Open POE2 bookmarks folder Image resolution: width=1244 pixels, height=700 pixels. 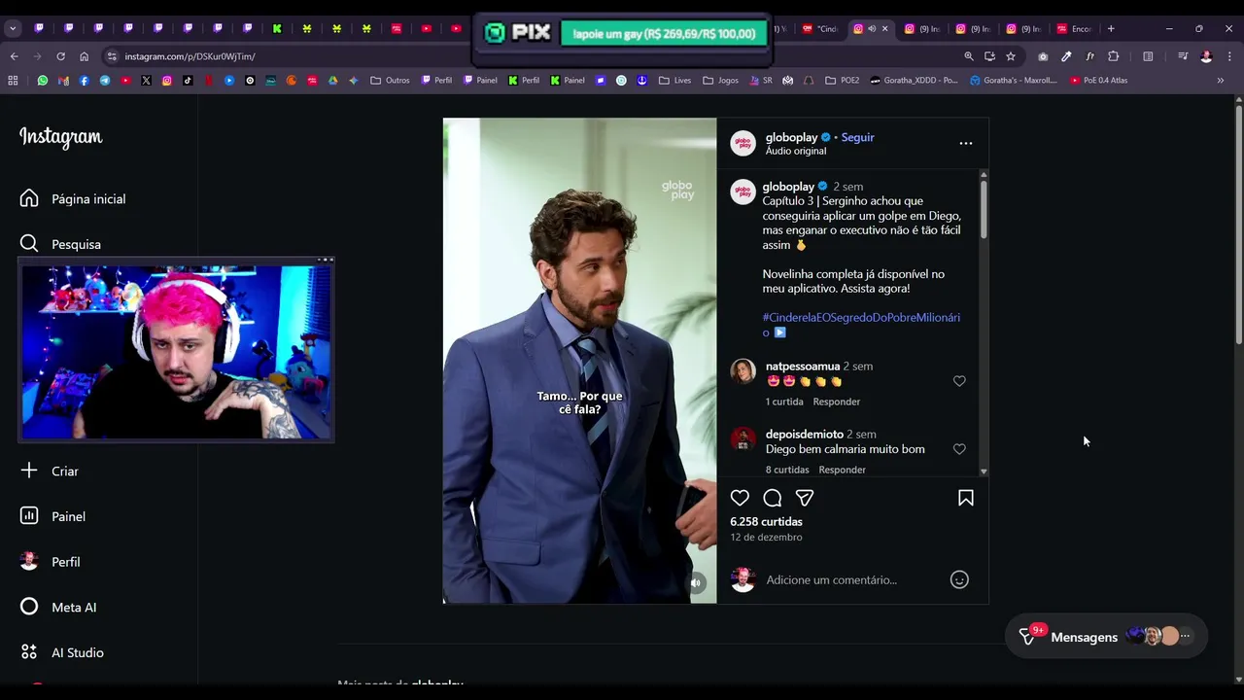[x=843, y=81]
